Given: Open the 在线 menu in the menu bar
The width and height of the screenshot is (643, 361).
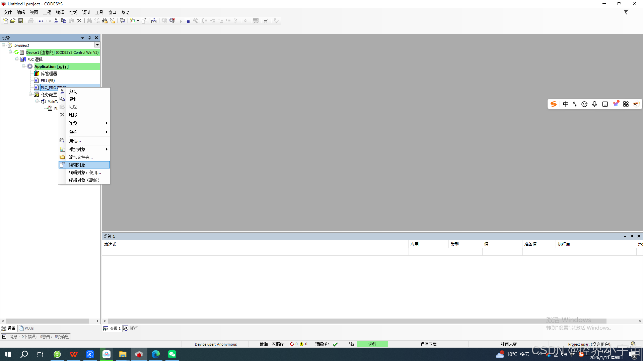Looking at the screenshot, I should [x=73, y=12].
